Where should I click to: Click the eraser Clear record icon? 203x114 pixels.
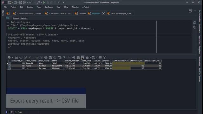pos(55,57)
